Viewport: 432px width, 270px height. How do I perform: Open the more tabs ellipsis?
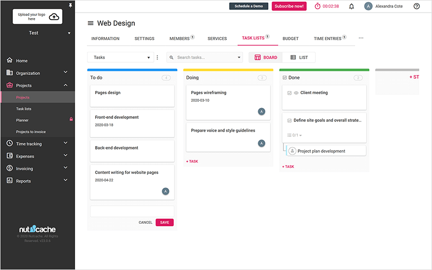tap(361, 38)
